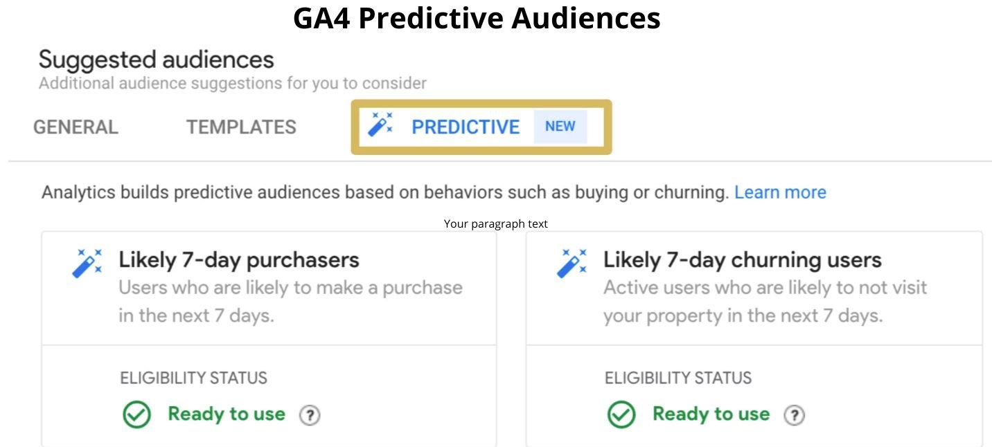Switch to the GENERAL tab
The image size is (992, 447).
[x=76, y=127]
